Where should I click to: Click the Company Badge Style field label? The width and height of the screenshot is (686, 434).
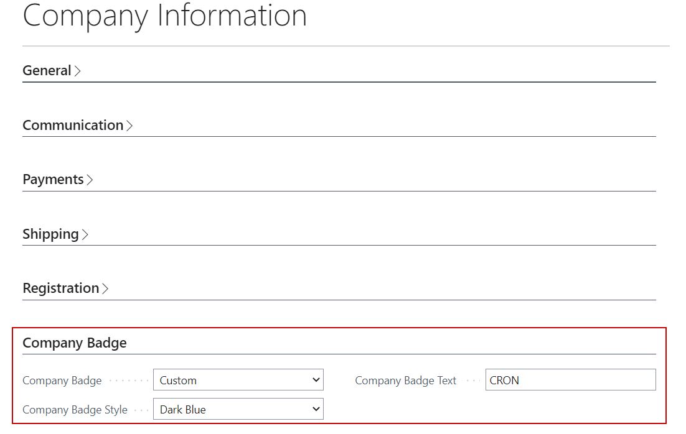(x=75, y=410)
